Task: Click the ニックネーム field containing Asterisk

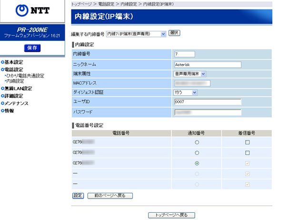Action: (208, 65)
